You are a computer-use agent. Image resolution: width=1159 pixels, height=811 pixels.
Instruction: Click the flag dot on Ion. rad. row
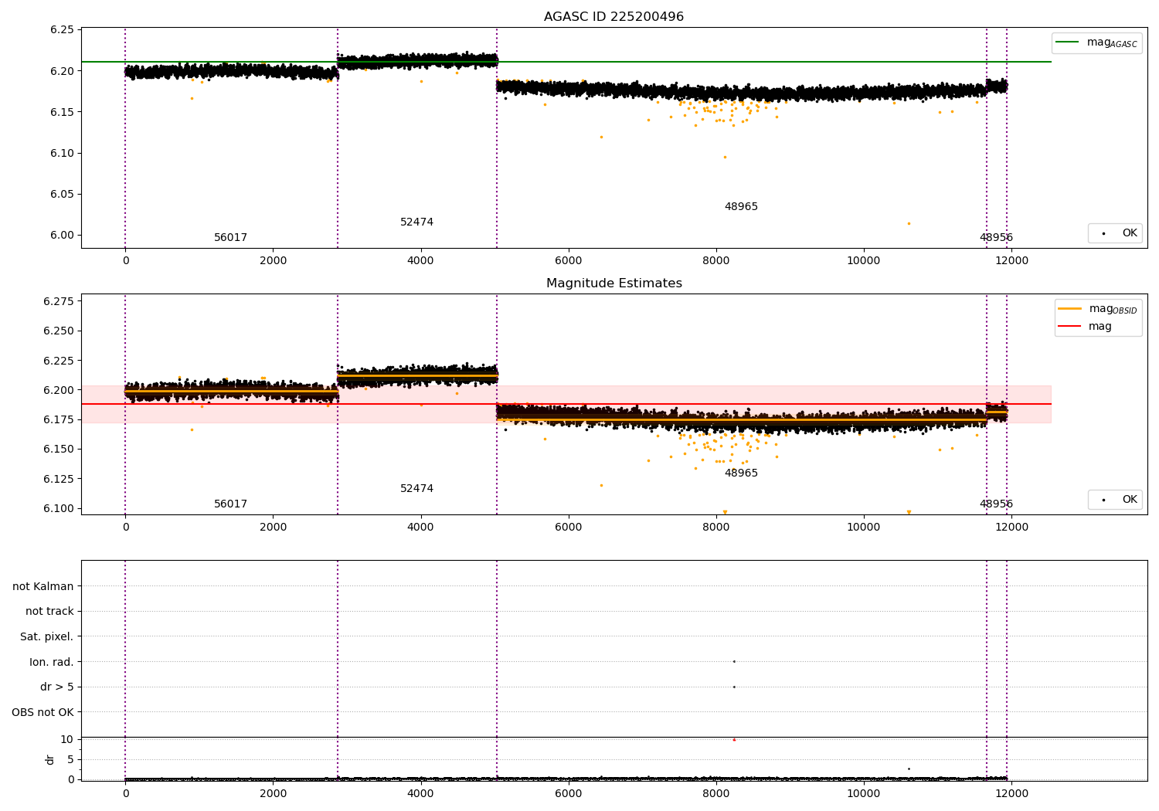point(734,661)
